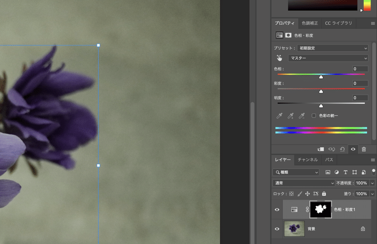The image size is (377, 244).
Task: Expand the 不透明度 opacity slider arrow
Action: pos(372,183)
